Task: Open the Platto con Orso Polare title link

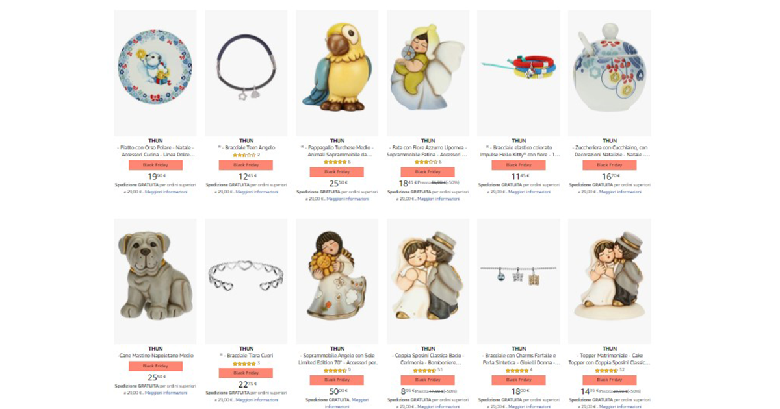Action: (155, 151)
